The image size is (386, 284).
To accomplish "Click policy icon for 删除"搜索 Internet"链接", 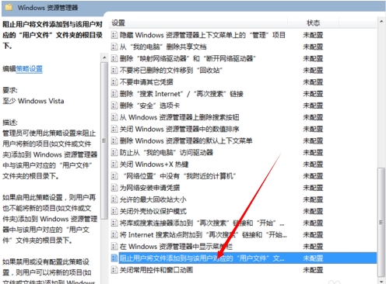I will click(114, 94).
